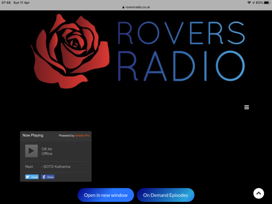Click the Twitter Tweet button

pos(32,177)
